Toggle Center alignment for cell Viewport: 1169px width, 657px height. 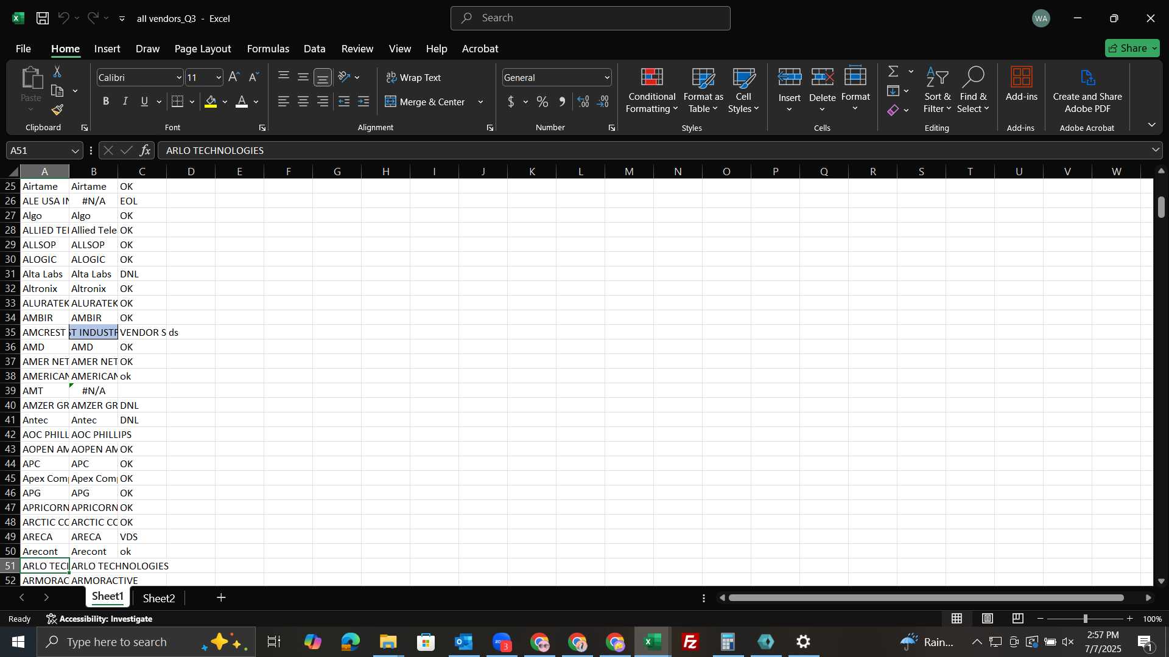tap(303, 102)
